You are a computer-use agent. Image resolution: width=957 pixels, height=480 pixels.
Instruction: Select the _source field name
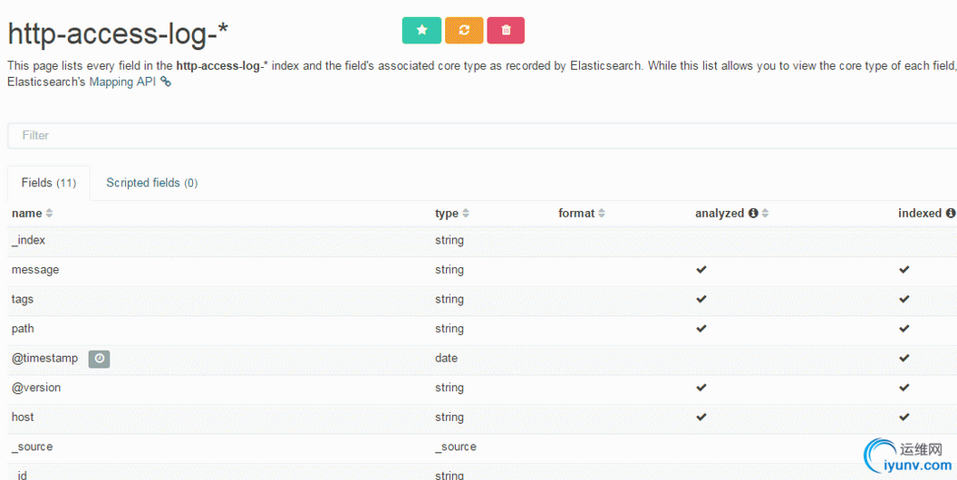pyautogui.click(x=32, y=447)
